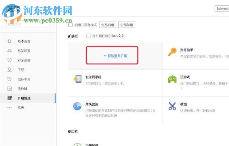Click the 截图 scissors icon
This screenshot has height=146, width=229.
click(172, 106)
